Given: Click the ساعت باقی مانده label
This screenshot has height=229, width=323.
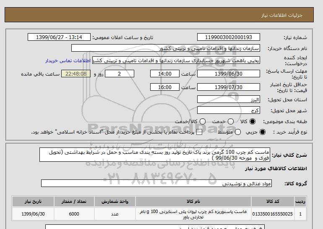Looking at the screenshot, I should pos(40,74).
